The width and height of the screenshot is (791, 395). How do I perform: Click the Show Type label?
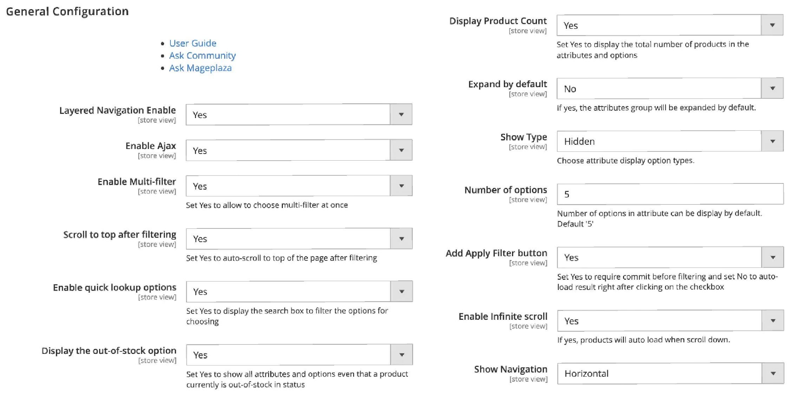click(524, 137)
